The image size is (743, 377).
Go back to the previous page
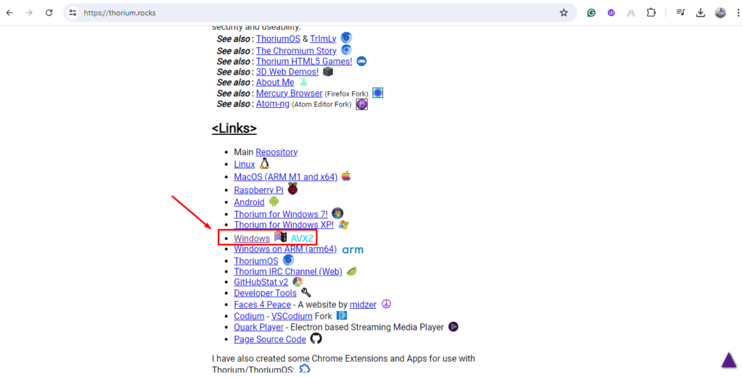pyautogui.click(x=9, y=13)
